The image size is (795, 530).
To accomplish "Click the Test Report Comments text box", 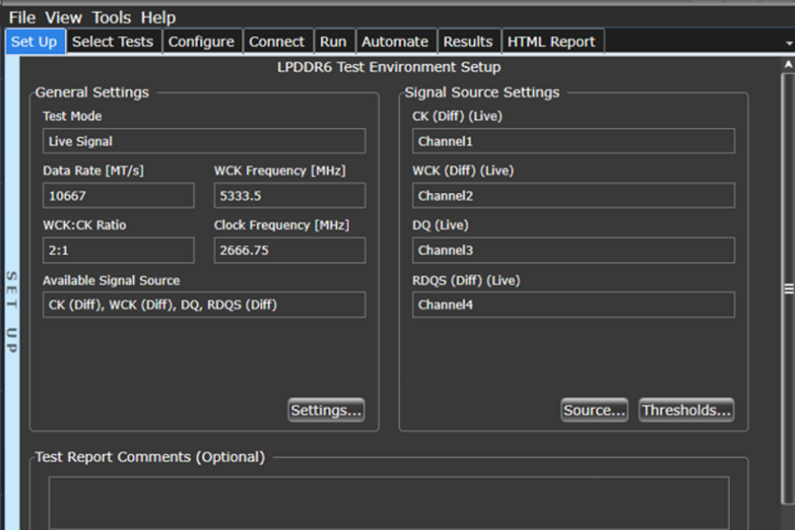I will 388,502.
